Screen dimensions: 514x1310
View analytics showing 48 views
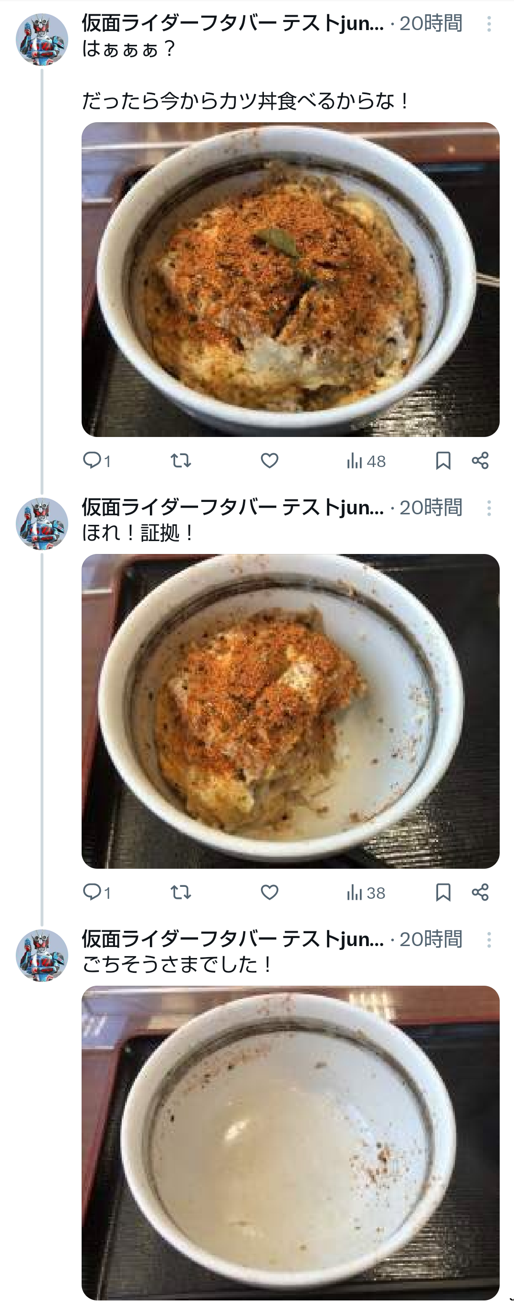click(x=366, y=461)
